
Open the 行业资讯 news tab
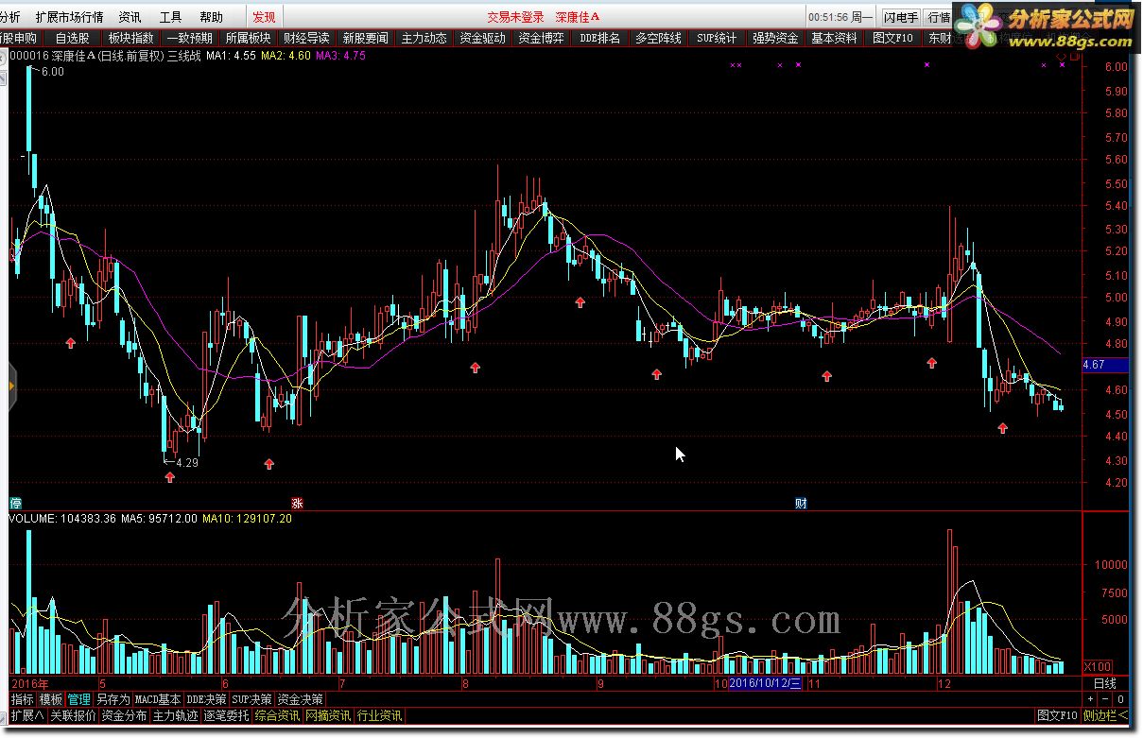point(379,716)
